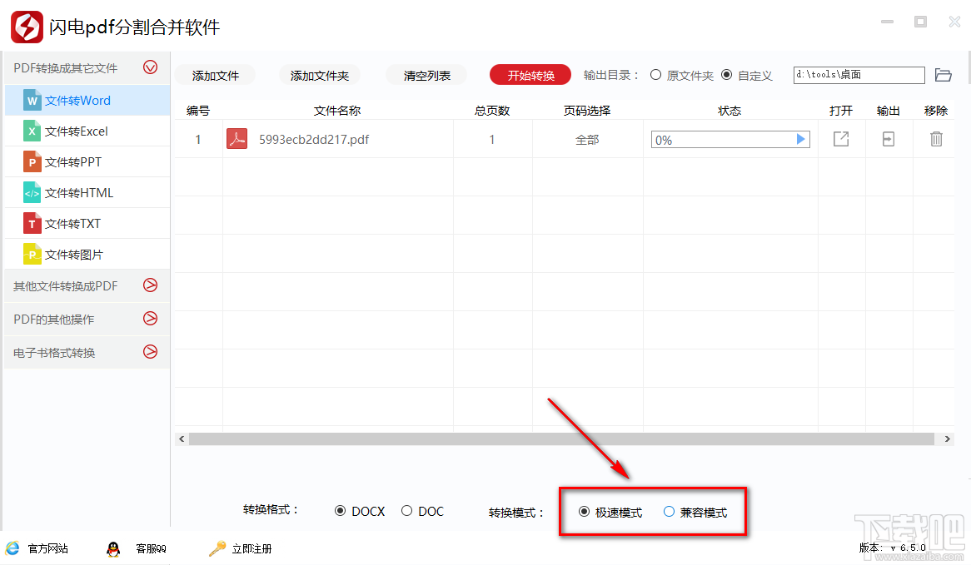Click the 开始转换 button

tap(530, 74)
